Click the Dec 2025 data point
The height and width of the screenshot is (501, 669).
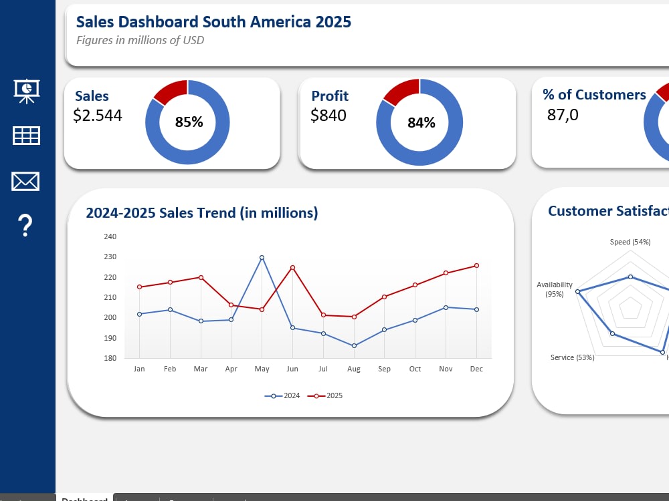(476, 266)
